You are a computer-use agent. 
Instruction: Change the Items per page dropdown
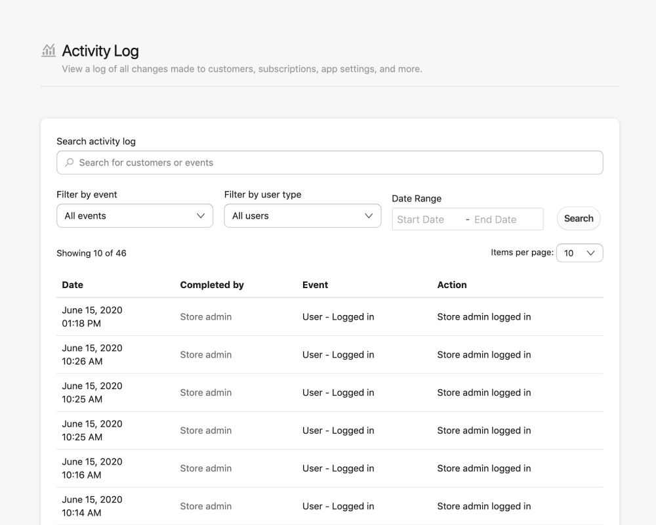coord(579,253)
